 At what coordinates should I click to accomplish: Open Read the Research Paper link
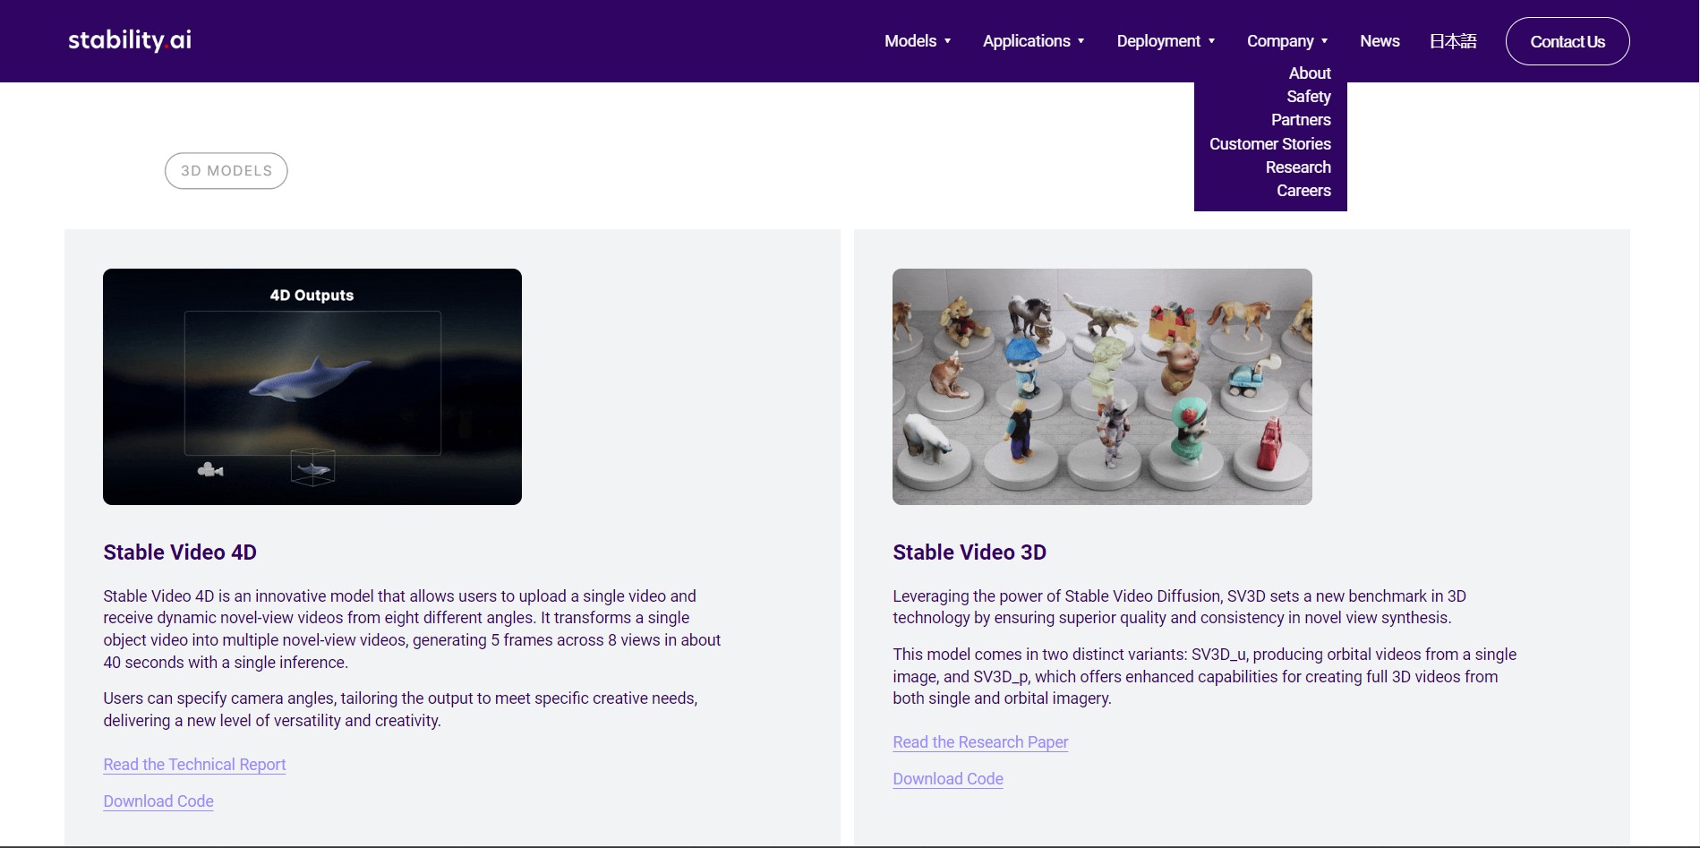pyautogui.click(x=980, y=742)
